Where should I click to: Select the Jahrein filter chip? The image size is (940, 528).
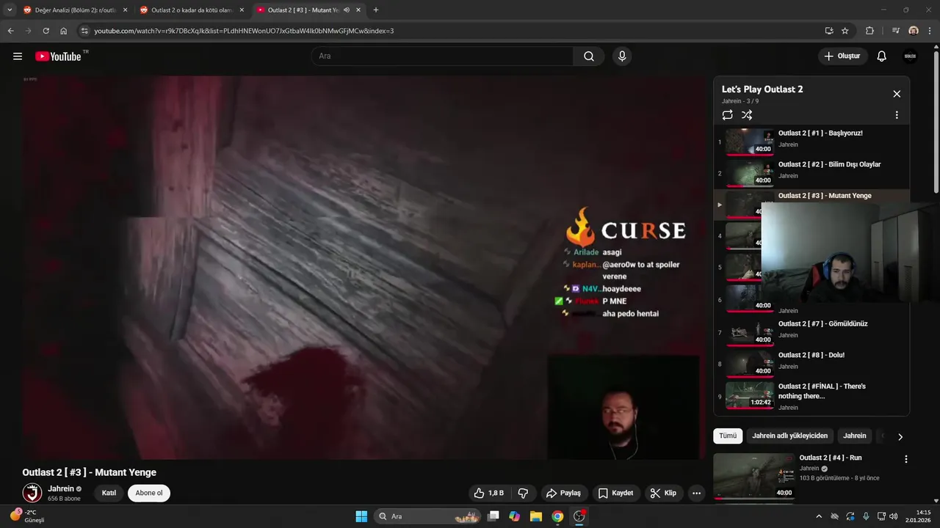(x=855, y=436)
